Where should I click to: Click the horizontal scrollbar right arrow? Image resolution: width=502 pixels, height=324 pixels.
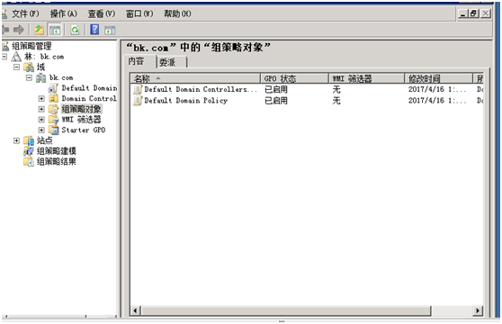[x=478, y=310]
